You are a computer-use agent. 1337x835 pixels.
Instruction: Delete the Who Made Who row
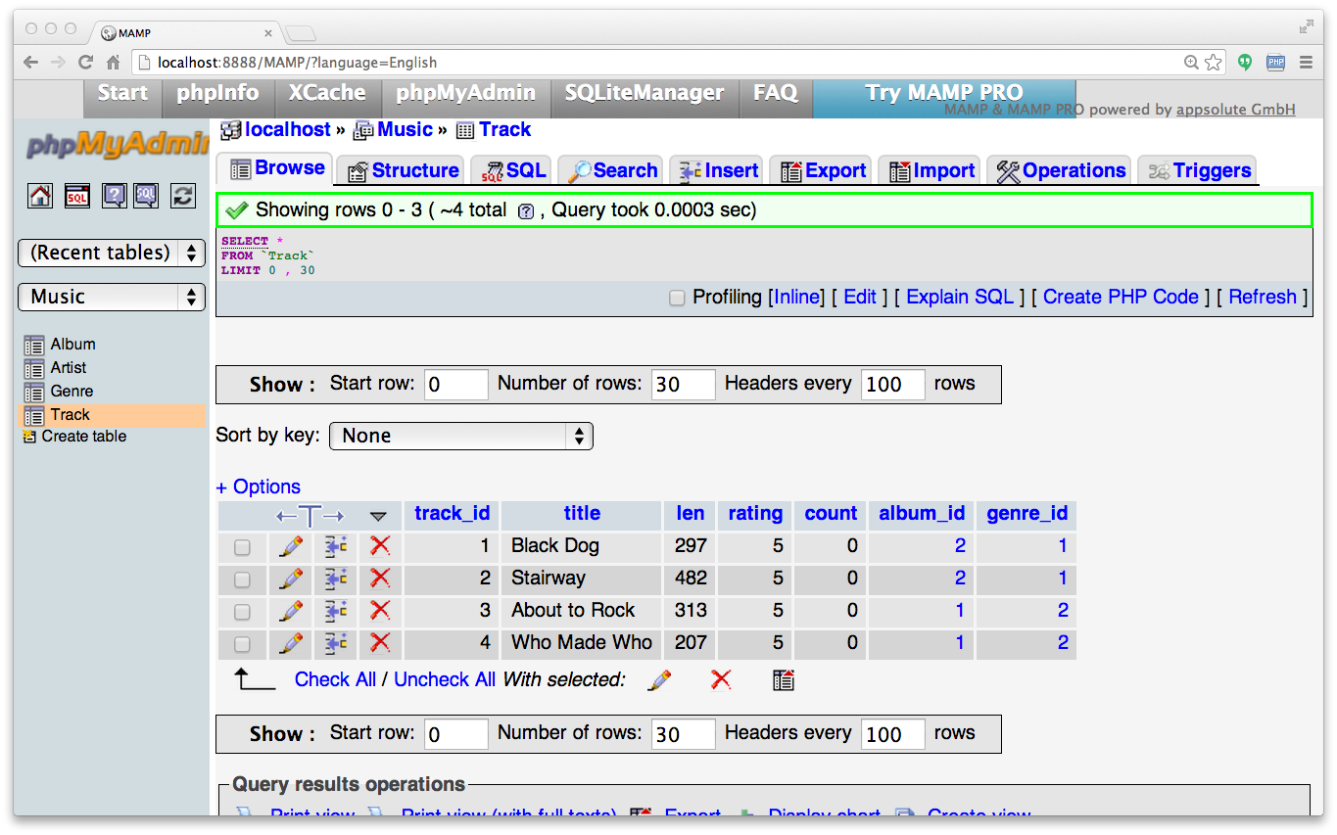pyautogui.click(x=380, y=643)
